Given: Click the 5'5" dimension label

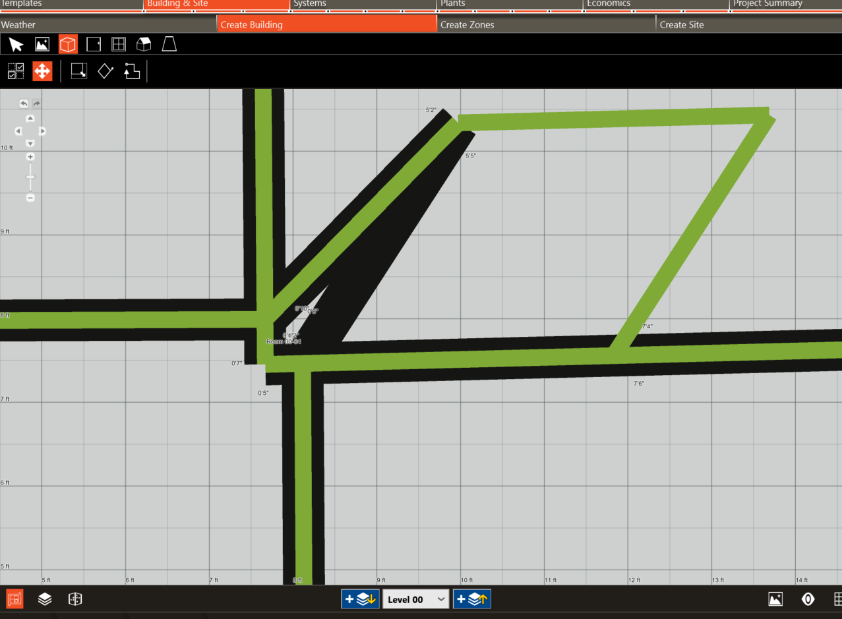Looking at the screenshot, I should [471, 156].
